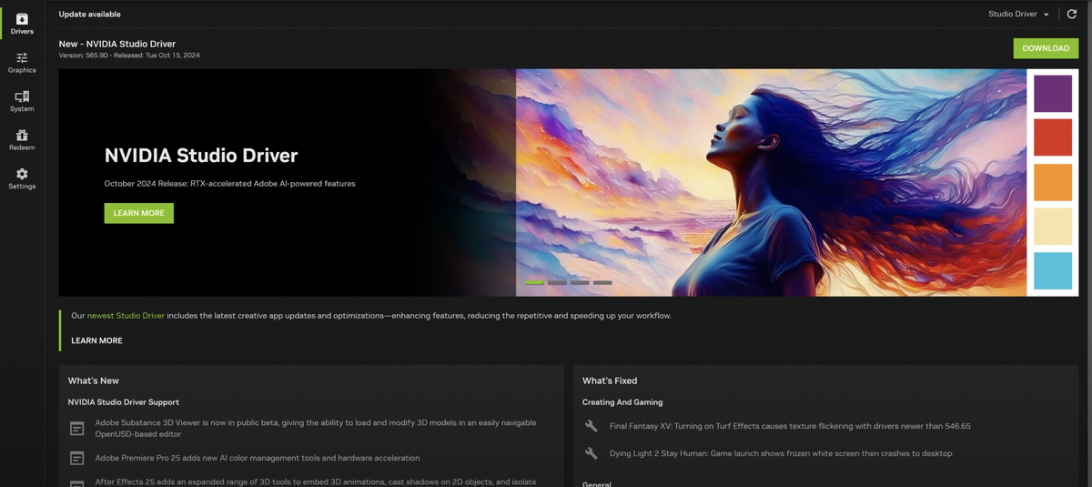Click the Dying Light 2 Stay Human fix text
This screenshot has width=1092, height=487.
tap(781, 453)
